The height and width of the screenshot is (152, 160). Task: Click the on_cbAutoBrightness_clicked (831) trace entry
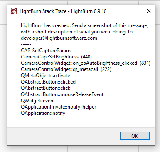point(86,63)
